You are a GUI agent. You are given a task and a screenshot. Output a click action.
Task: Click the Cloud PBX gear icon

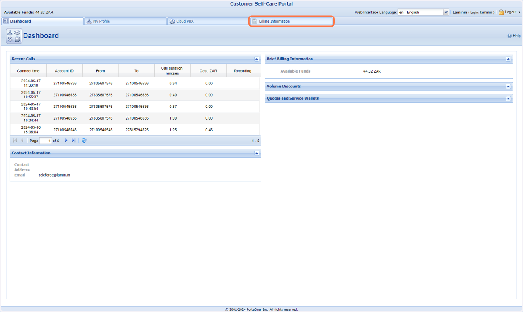[172, 21]
